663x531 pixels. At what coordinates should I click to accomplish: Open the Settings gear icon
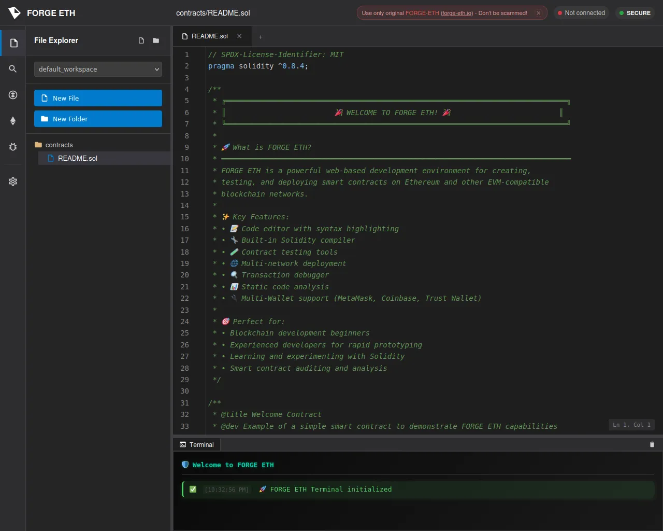pyautogui.click(x=13, y=181)
